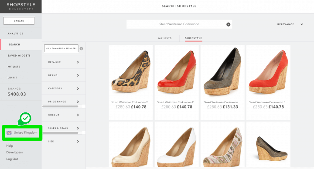Click the title 'Stuart Weitzman Corkswoon T...'
This screenshot has width=314, height=169.
tap(131, 102)
